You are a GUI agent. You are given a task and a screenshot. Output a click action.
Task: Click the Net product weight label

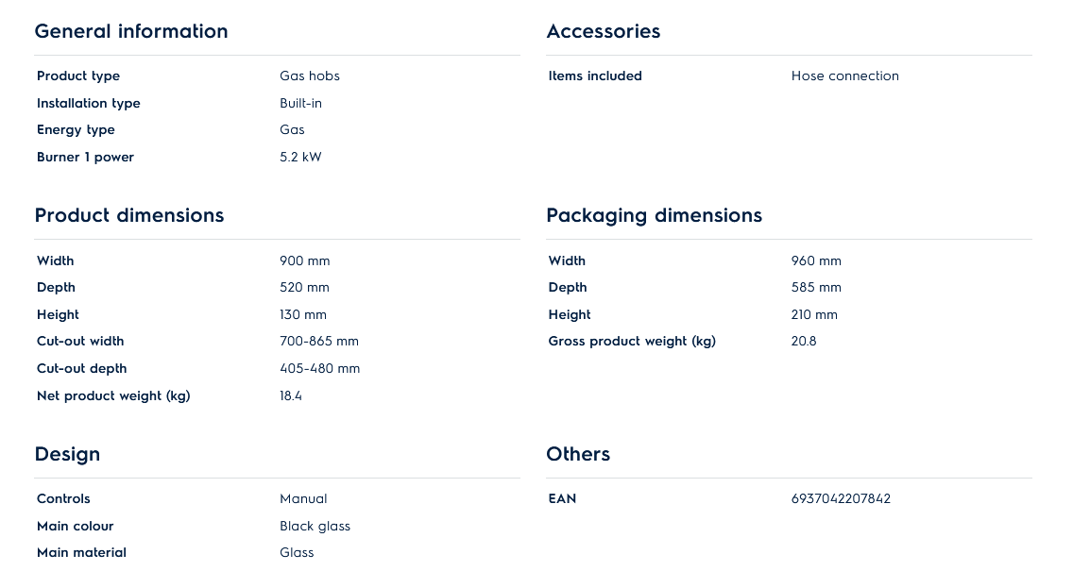coord(113,395)
